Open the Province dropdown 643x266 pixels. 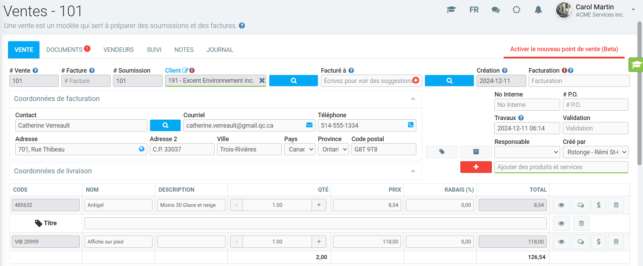click(x=333, y=149)
